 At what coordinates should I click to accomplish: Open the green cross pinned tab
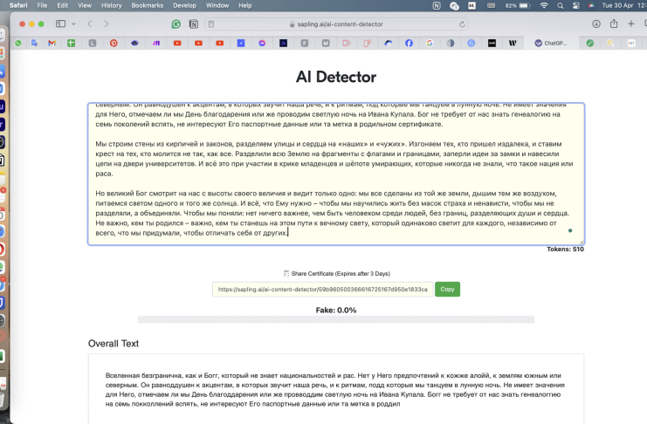point(72,43)
